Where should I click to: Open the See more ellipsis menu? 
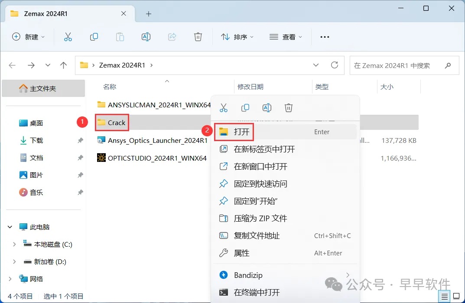[325, 37]
